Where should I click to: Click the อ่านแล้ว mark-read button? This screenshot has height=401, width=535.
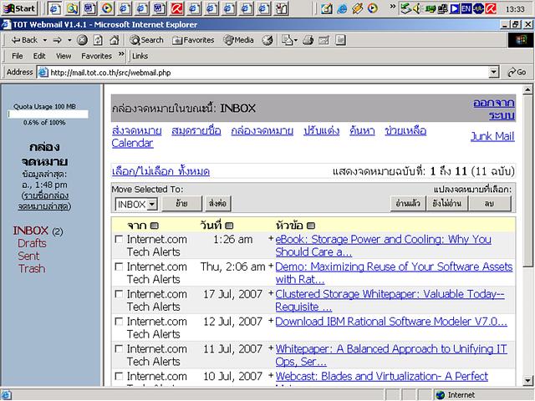click(x=408, y=204)
